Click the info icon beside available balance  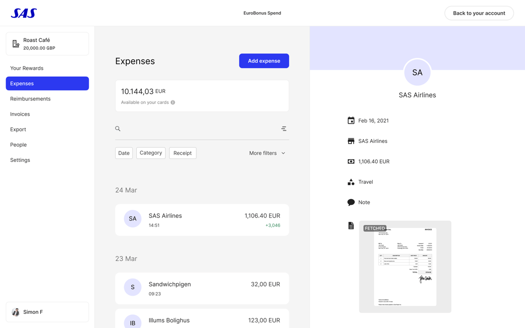tap(173, 102)
